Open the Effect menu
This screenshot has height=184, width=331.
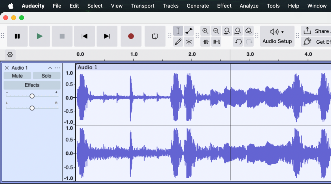224,6
